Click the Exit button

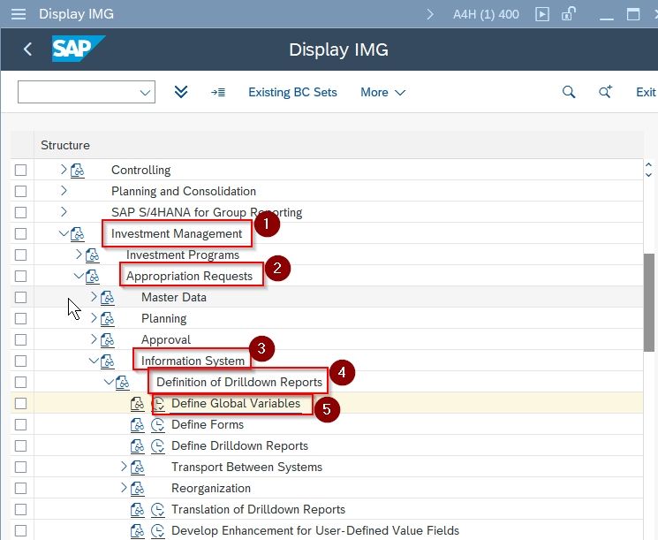coord(646,93)
